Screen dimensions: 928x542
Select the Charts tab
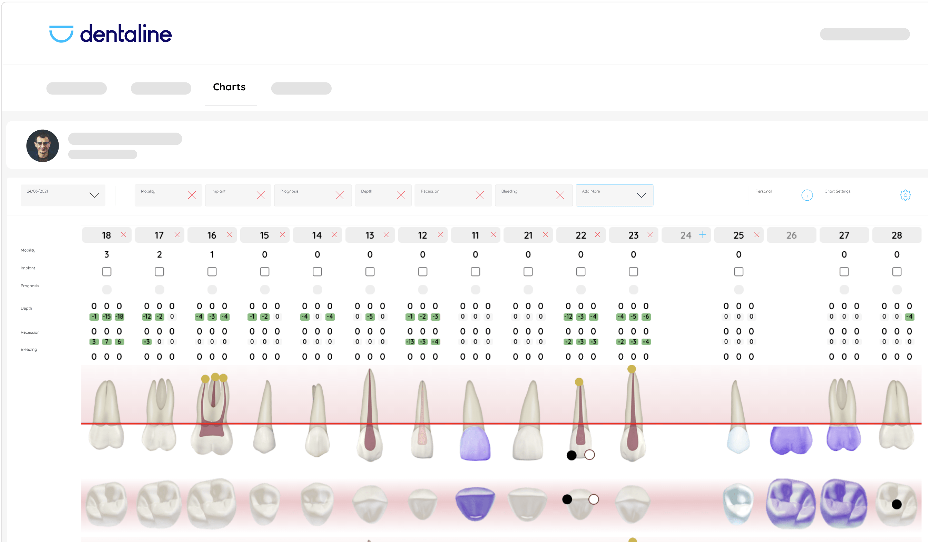[229, 87]
